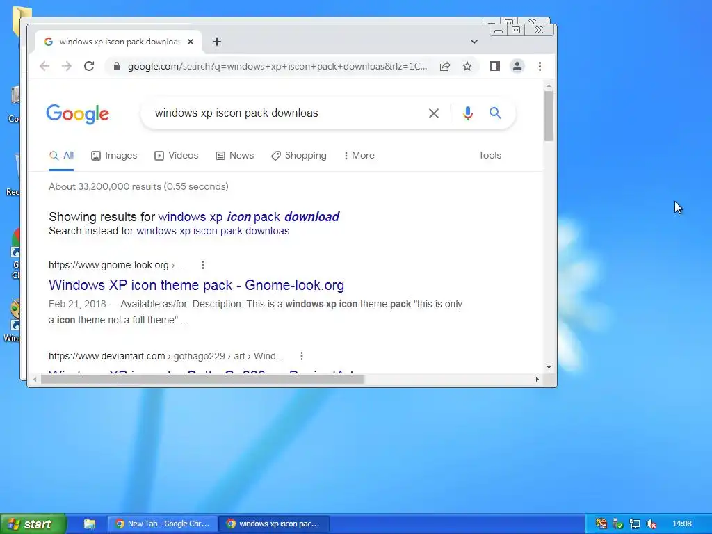Switch to New Tab Chrome taskbar window
712x534 pixels.
(162, 524)
